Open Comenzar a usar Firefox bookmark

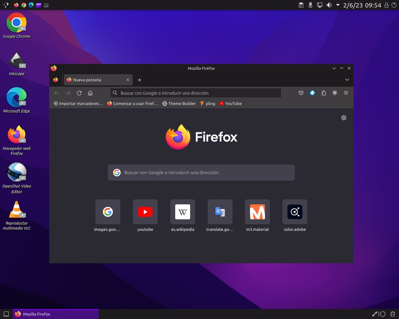click(x=133, y=104)
